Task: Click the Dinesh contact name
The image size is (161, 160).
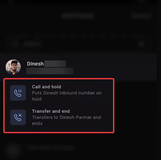Action: point(35,64)
